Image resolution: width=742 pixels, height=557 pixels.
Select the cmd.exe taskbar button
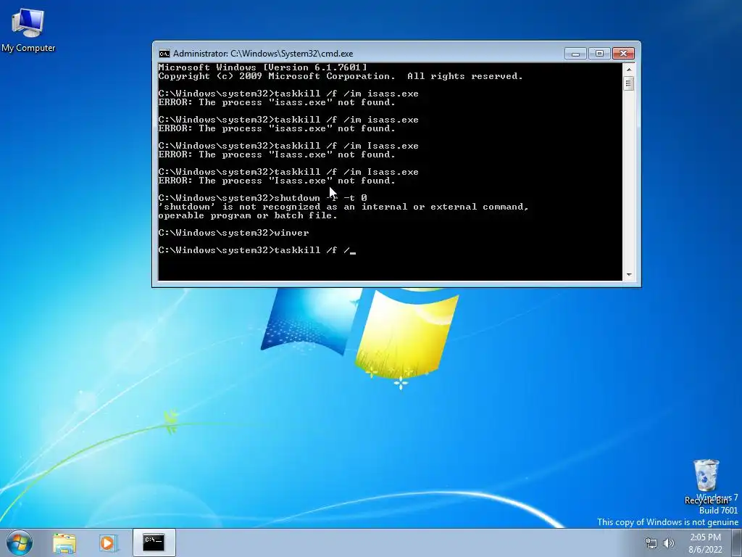point(154,542)
